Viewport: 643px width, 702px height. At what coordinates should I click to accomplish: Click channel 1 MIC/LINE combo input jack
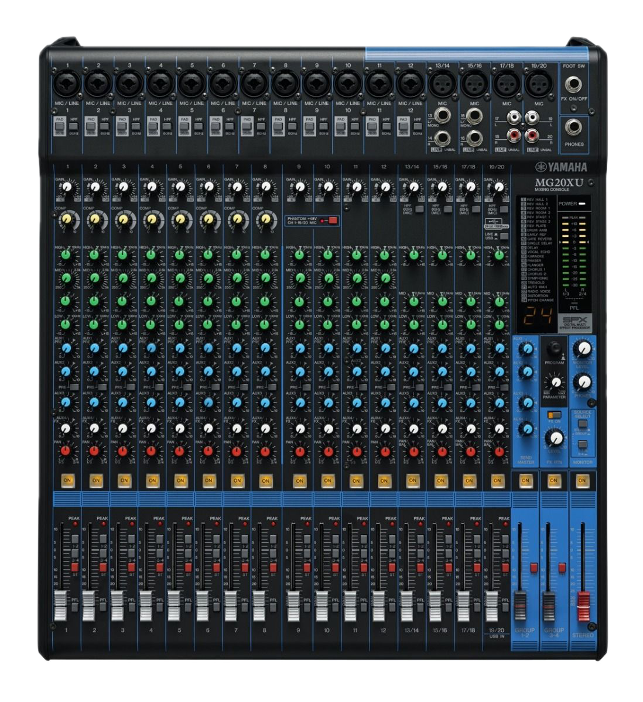(x=67, y=83)
